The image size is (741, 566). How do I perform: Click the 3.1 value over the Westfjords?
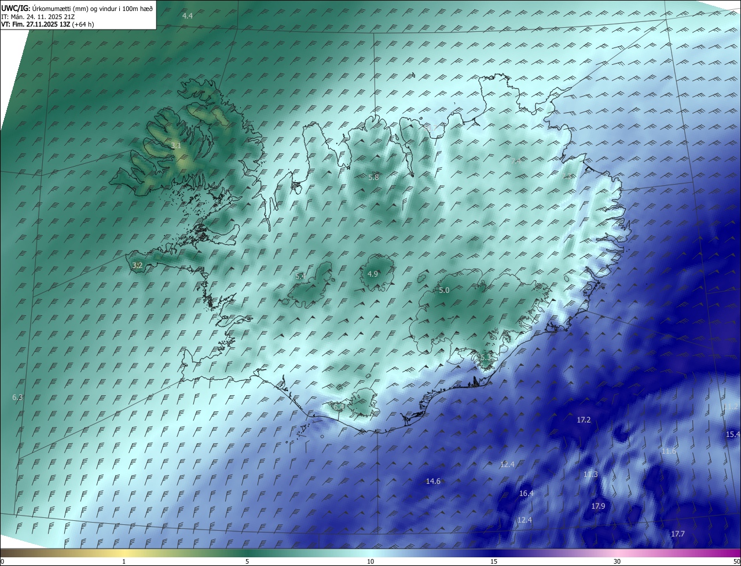pos(177,146)
